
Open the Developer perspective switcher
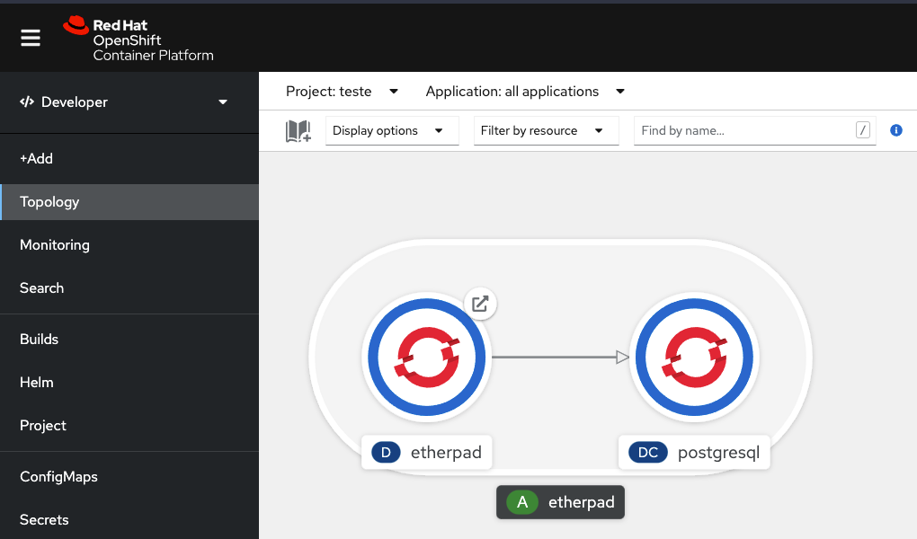pyautogui.click(x=129, y=102)
